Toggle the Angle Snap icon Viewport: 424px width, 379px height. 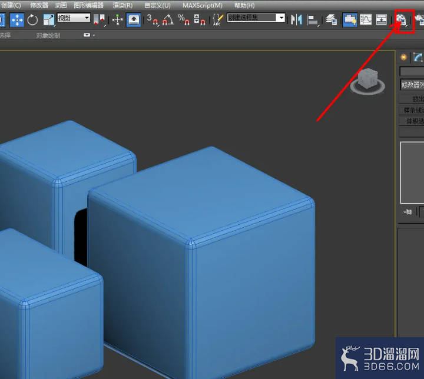tap(168, 20)
